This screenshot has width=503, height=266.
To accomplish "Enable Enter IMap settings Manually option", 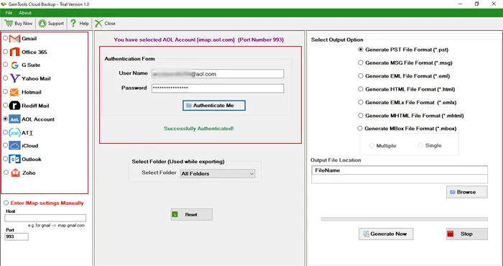I will tap(6, 203).
